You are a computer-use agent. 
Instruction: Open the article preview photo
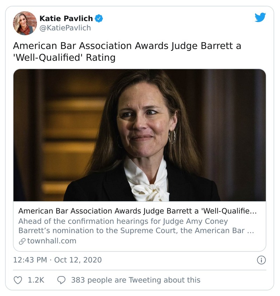(139, 135)
